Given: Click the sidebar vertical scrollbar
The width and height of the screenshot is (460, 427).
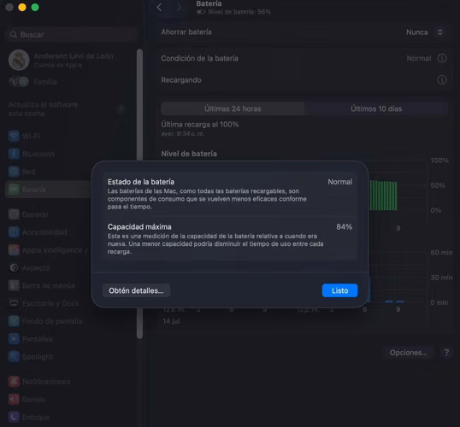Looking at the screenshot, I should (139, 193).
